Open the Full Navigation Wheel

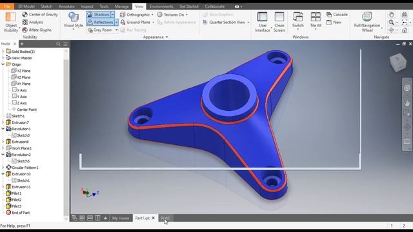[367, 22]
